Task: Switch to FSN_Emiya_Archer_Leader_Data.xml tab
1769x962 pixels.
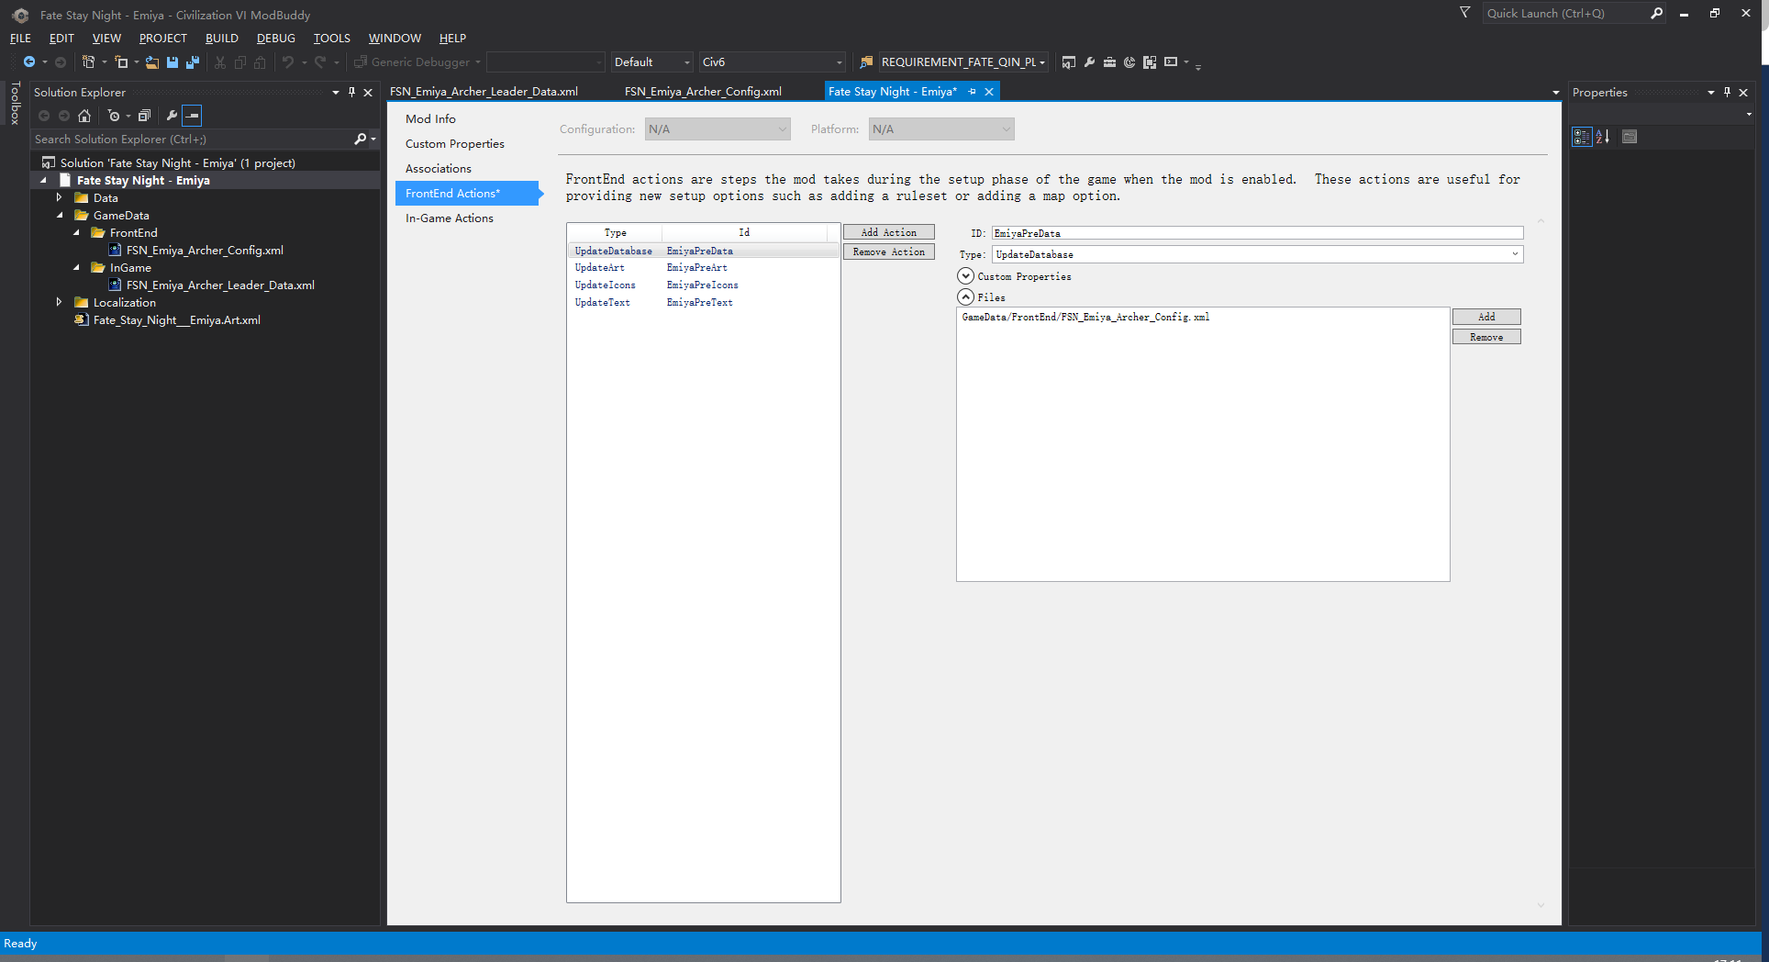Action: (x=484, y=92)
